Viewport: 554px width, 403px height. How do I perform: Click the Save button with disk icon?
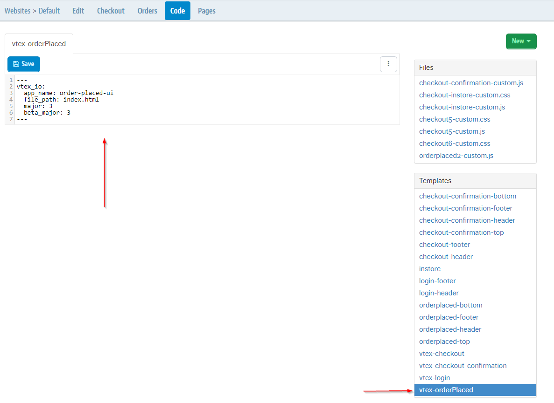click(24, 64)
